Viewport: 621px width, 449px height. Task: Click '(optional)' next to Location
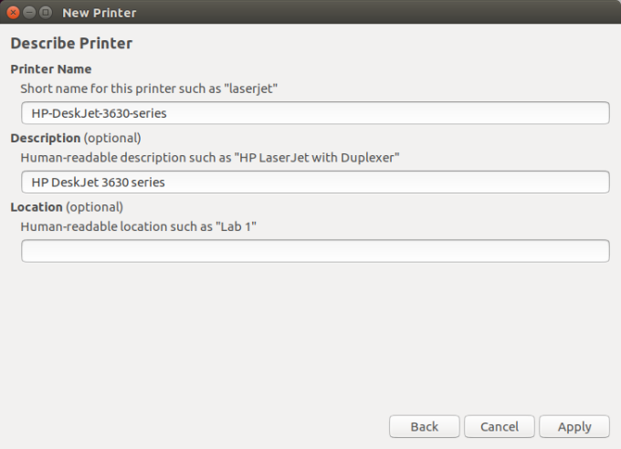[x=94, y=207]
